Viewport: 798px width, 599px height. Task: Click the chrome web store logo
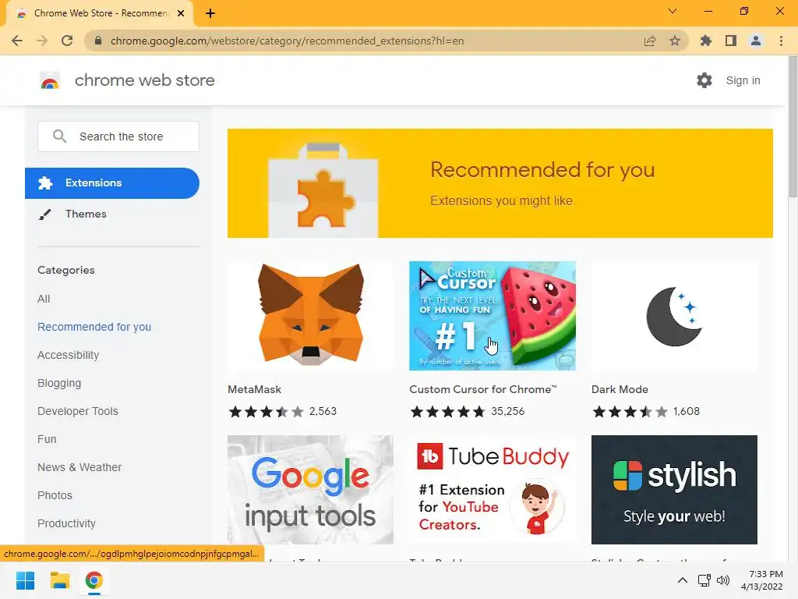tap(50, 80)
